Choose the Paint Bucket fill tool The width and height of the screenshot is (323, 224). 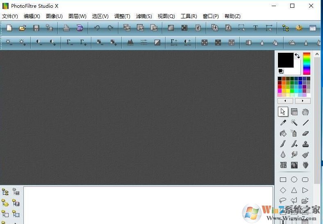[x=283, y=133]
